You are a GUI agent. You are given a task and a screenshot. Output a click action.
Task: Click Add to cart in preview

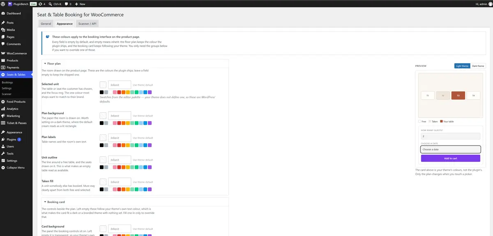click(451, 158)
